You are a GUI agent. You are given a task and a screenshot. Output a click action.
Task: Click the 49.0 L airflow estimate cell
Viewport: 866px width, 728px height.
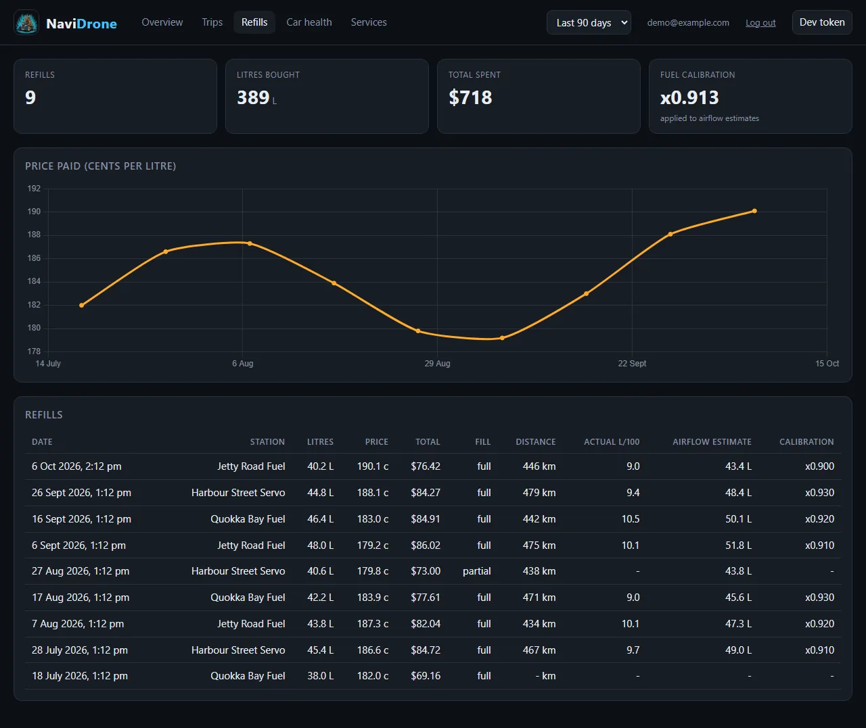point(739,650)
